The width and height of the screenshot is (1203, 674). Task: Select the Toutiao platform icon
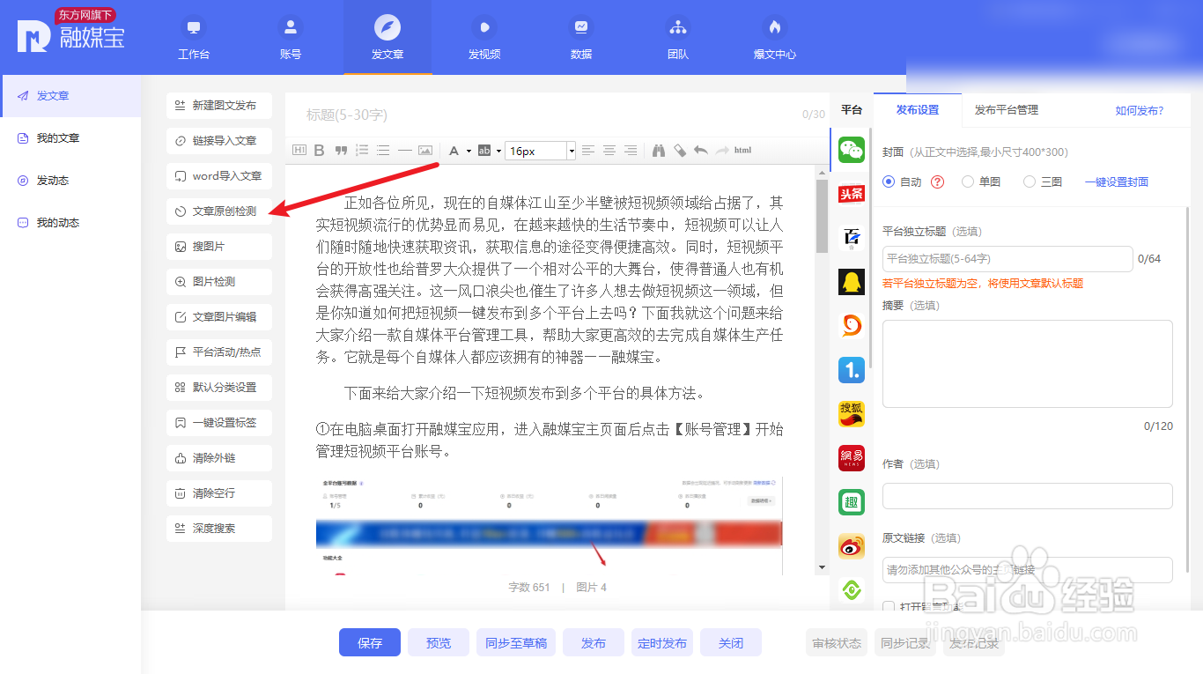point(852,193)
